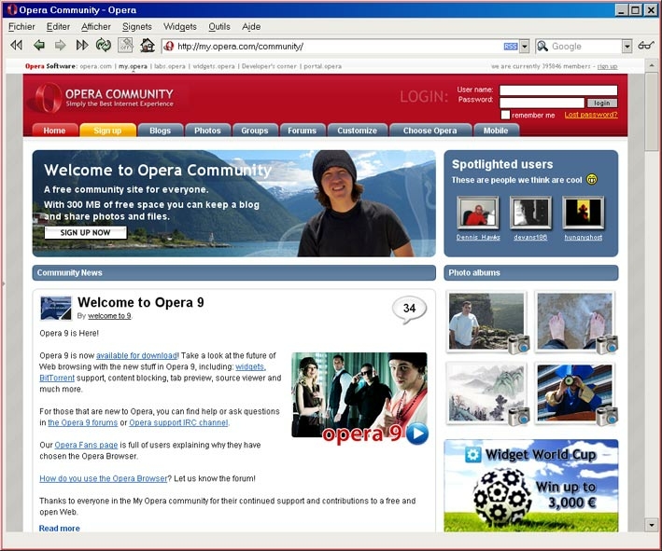Go to the home page icon
This screenshot has width=662, height=551.
148,45
